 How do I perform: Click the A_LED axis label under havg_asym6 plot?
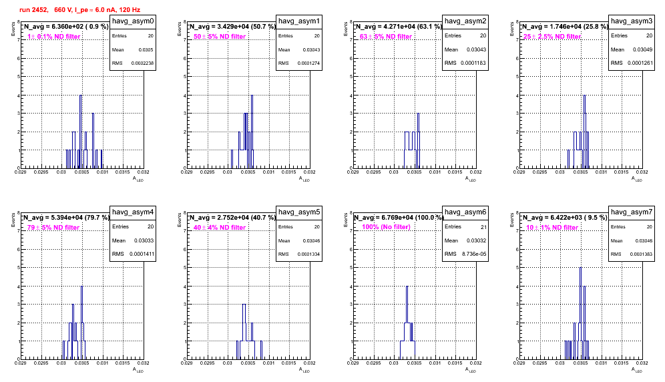(x=471, y=370)
